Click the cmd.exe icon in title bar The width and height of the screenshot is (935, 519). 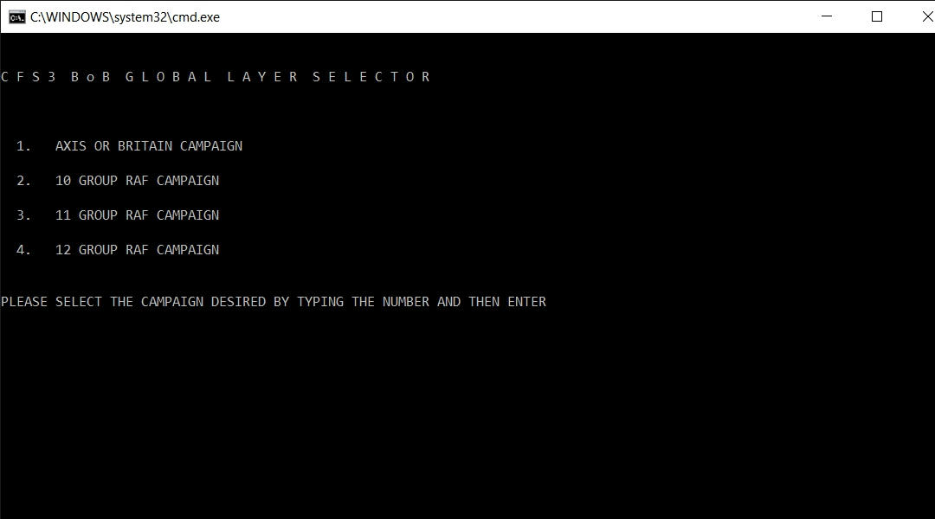pyautogui.click(x=16, y=17)
